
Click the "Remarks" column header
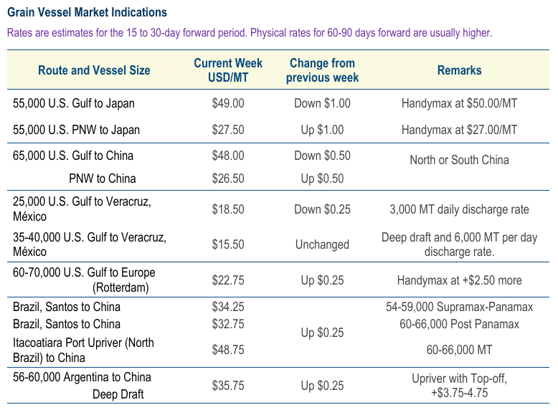(459, 70)
